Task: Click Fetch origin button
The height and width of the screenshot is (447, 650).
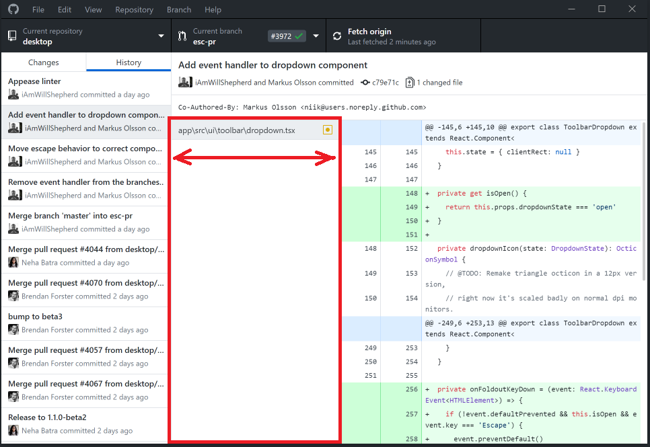Action: click(403, 36)
